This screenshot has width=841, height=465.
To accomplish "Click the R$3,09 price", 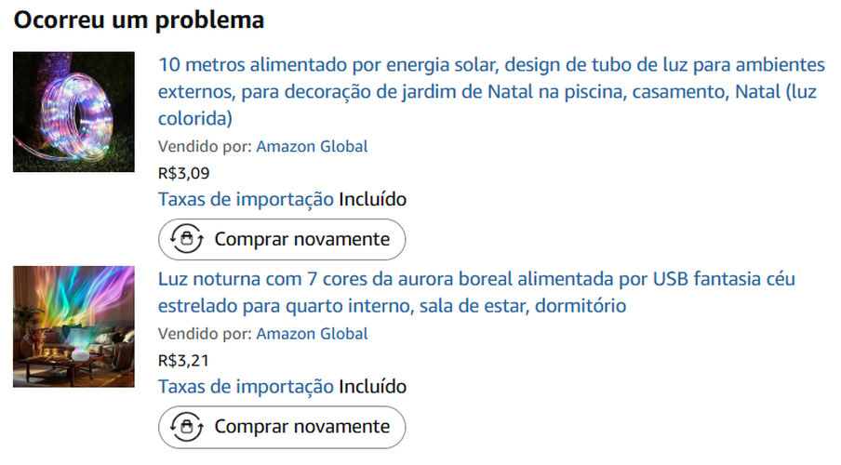I will pos(184,172).
